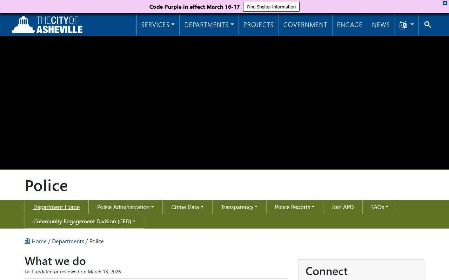
Task: Open the search magnifier icon
Action: tap(427, 24)
